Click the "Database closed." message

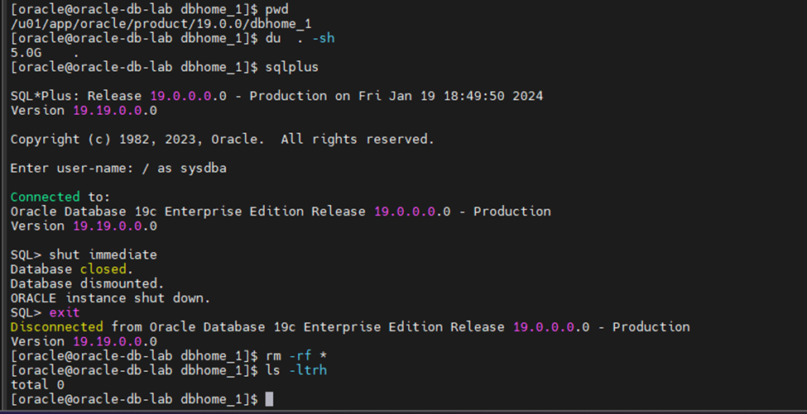point(69,269)
